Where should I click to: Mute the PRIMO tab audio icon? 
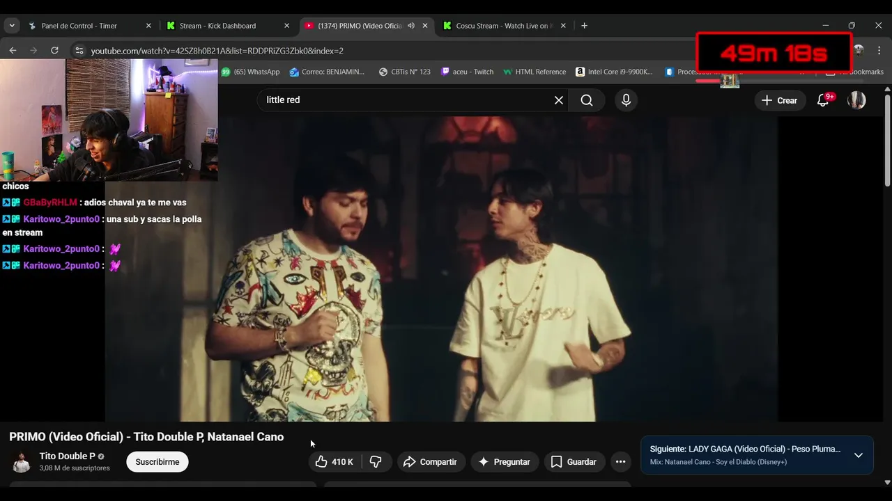pos(411,26)
